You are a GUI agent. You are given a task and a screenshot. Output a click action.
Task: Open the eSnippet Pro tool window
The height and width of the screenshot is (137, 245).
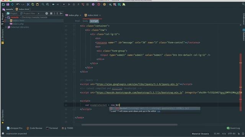point(15,128)
